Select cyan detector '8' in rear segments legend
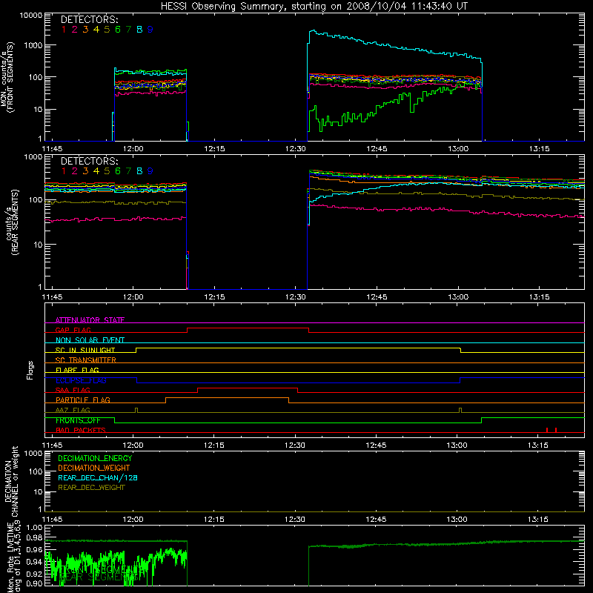Screen dimensions: 593x593 tap(139, 171)
